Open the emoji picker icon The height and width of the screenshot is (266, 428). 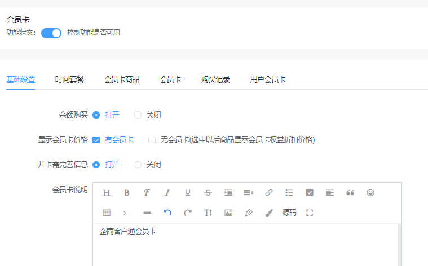[370, 193]
